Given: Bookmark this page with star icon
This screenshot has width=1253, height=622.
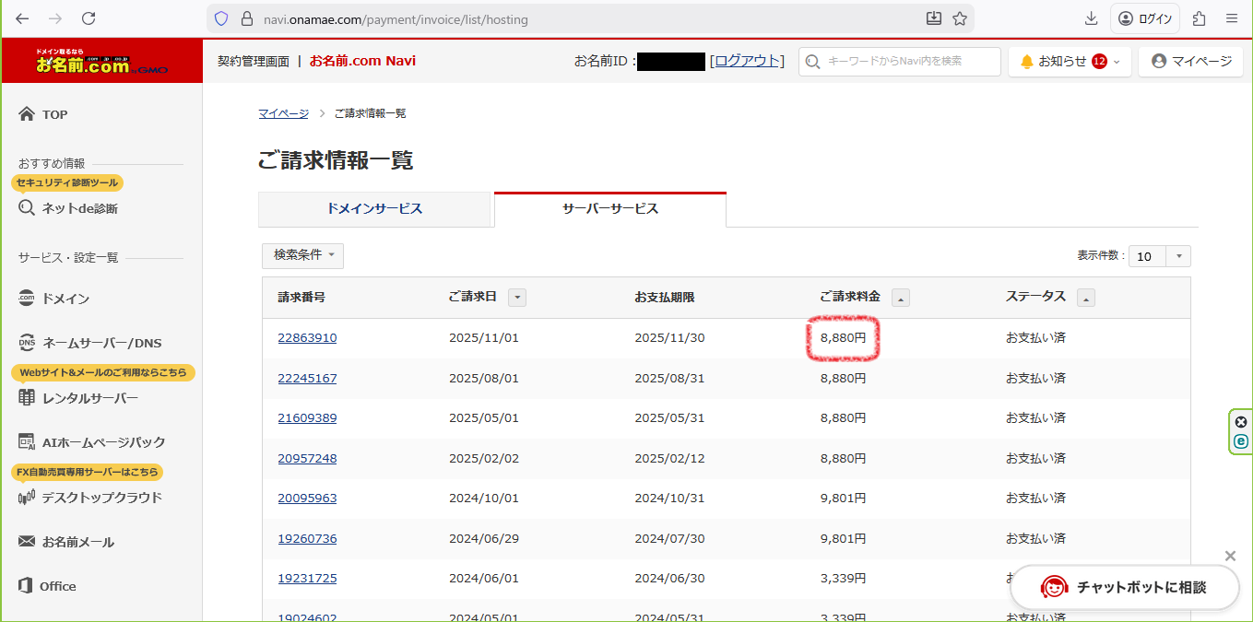Looking at the screenshot, I should point(960,18).
